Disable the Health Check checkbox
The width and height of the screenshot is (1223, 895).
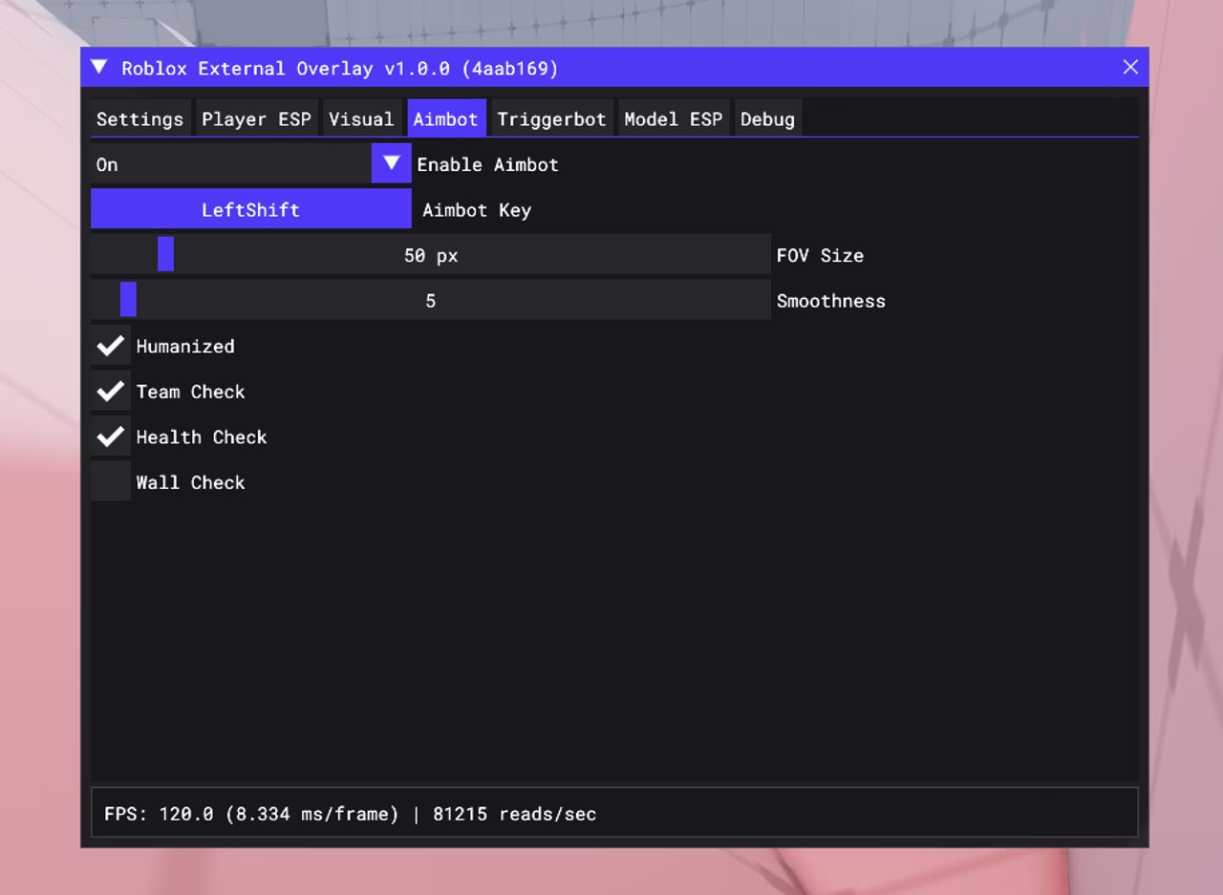111,437
